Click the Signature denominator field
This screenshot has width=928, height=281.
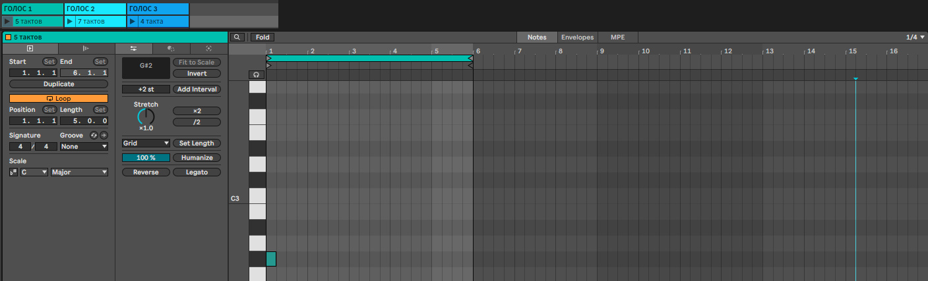pos(46,147)
